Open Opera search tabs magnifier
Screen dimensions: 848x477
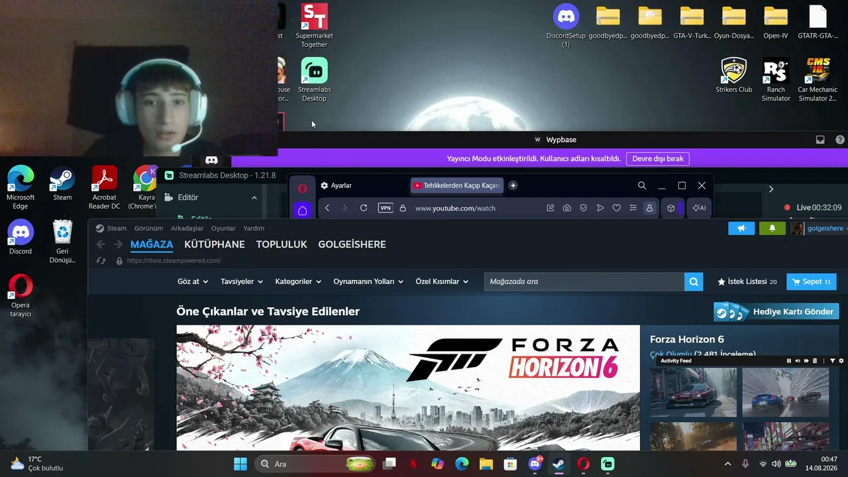tap(642, 185)
